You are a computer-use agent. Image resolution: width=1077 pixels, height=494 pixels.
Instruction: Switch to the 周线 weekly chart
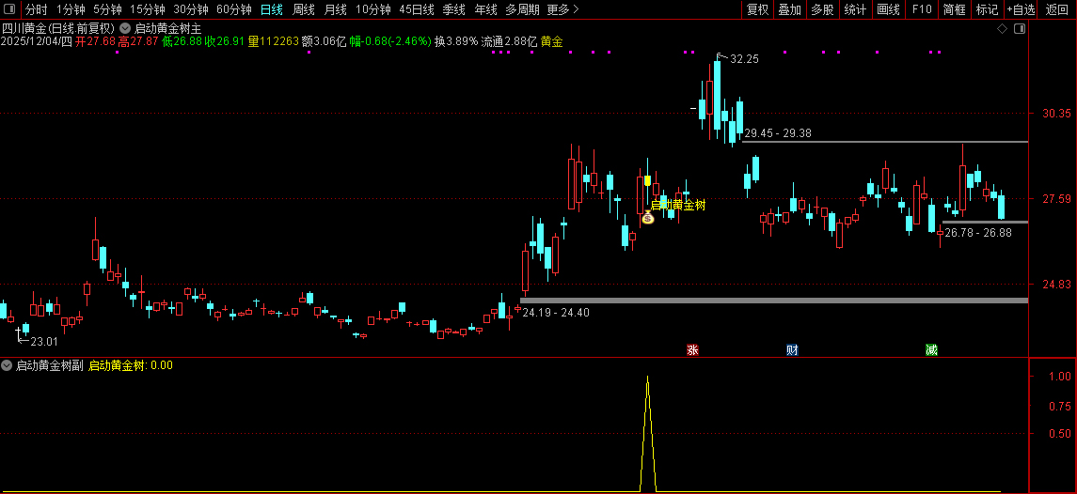[304, 9]
